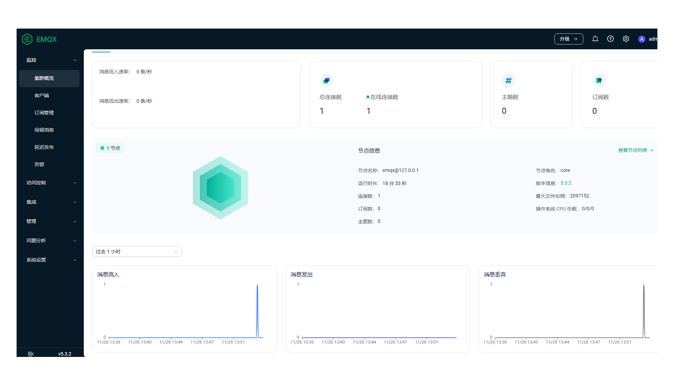
Task: Click version 5.3.2 link in node info
Action: [x=566, y=183]
